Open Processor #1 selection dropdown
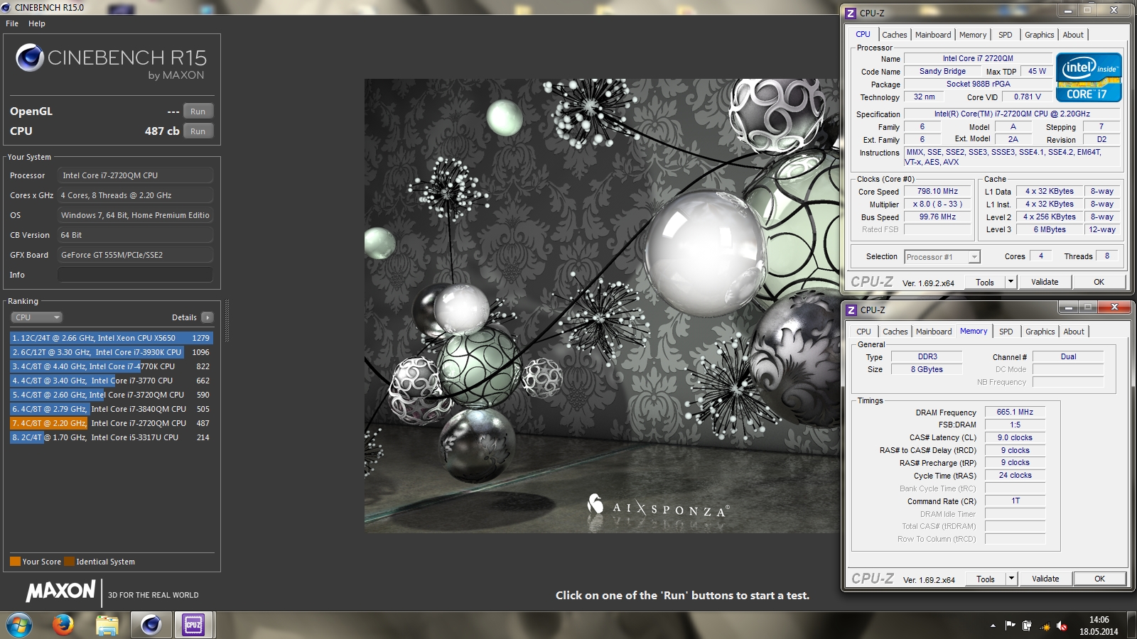1137x639 pixels. pyautogui.click(x=942, y=257)
